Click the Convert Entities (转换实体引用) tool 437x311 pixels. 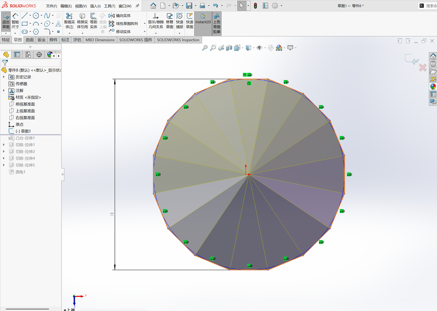pyautogui.click(x=82, y=21)
